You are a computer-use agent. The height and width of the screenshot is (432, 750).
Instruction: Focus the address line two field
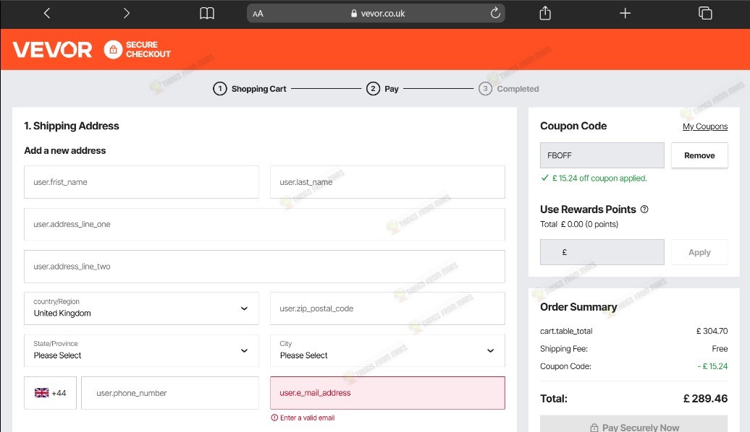pos(264,267)
